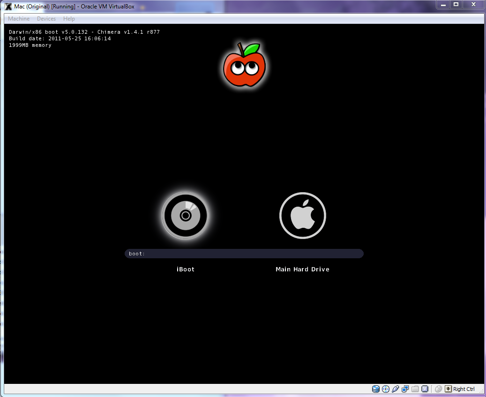
Task: Select the Main Hard Drive Apple icon
Action: pos(302,216)
